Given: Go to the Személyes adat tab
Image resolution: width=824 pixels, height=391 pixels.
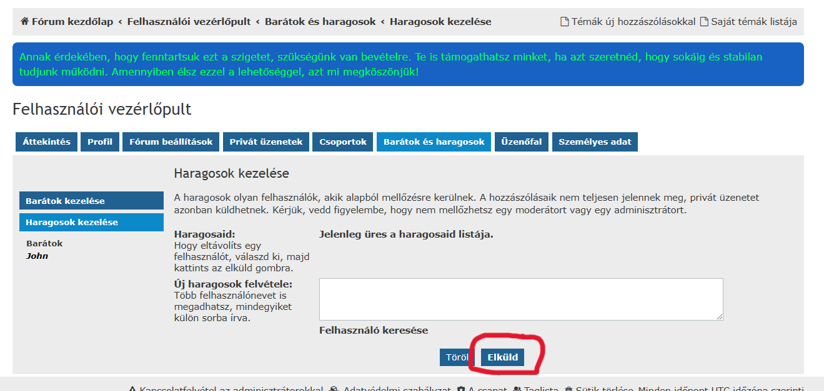Looking at the screenshot, I should [x=595, y=142].
